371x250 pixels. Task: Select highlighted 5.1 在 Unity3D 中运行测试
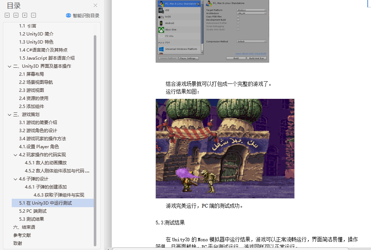(53, 203)
